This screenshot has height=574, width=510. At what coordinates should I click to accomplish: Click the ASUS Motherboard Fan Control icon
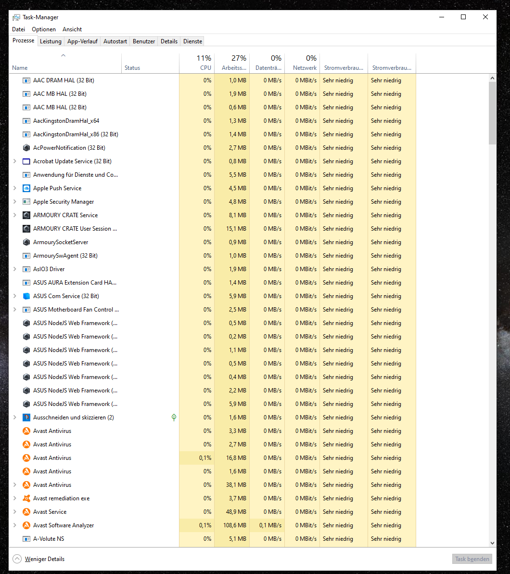26,309
